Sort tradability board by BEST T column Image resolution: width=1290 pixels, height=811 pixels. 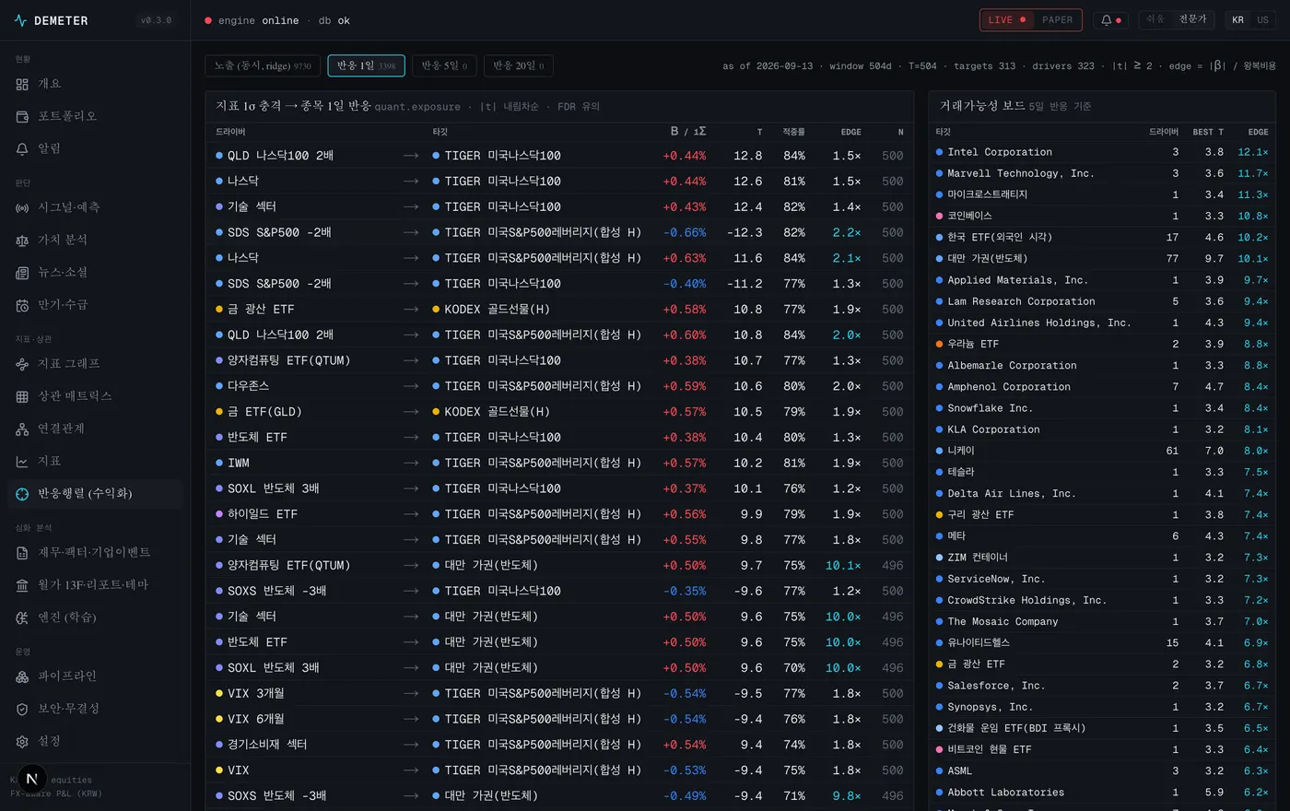tap(1208, 132)
